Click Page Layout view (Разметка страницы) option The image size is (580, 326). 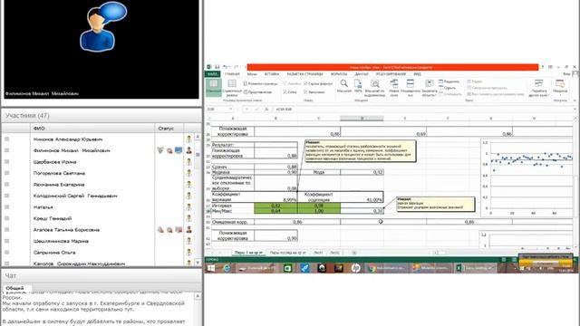(x=260, y=84)
